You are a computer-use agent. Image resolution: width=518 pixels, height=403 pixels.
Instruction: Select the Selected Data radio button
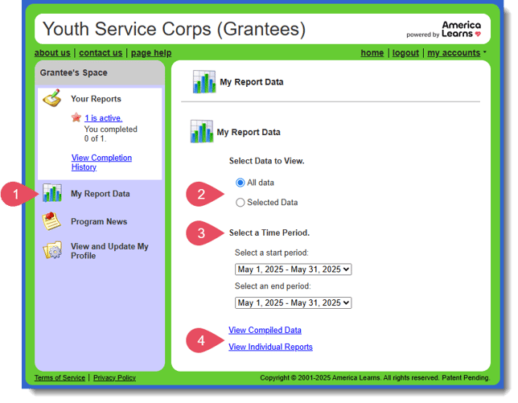(x=240, y=203)
